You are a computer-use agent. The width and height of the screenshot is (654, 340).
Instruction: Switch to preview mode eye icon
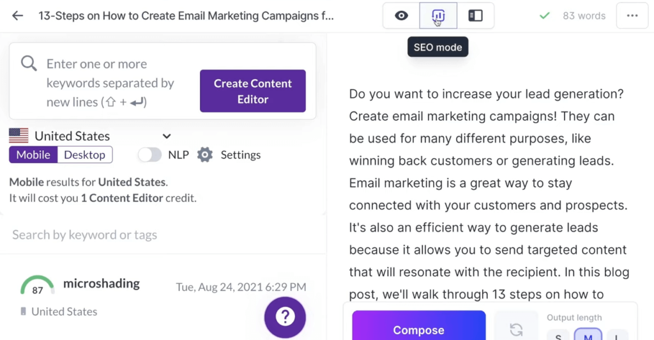pyautogui.click(x=401, y=15)
